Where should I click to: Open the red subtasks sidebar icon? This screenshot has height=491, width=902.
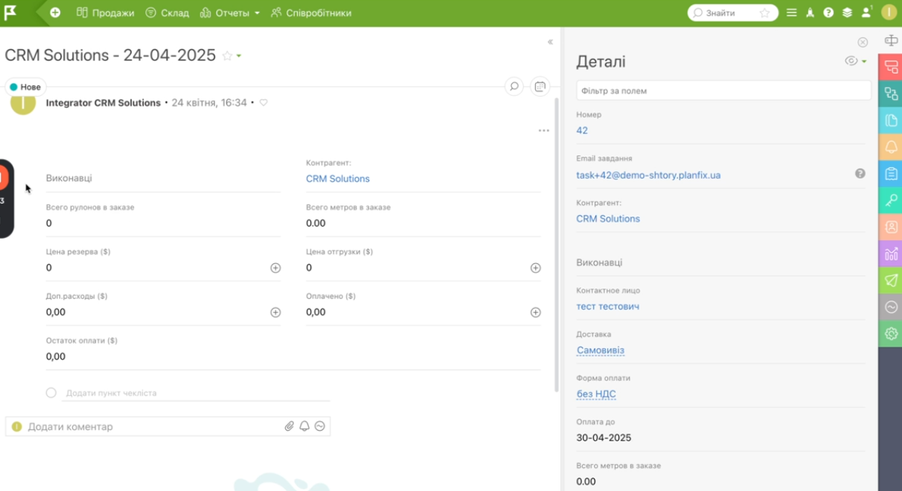891,67
